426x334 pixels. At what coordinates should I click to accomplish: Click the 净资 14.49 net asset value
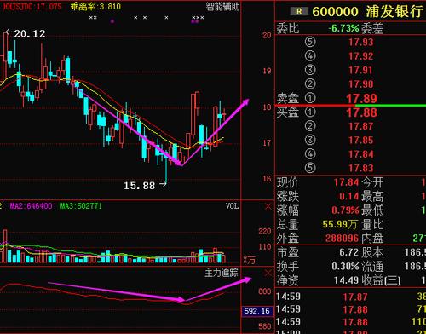pyautogui.click(x=347, y=280)
